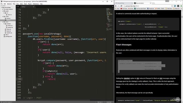Close the Documentation browser tab
The height and width of the screenshot is (103, 183).
coord(150,3)
